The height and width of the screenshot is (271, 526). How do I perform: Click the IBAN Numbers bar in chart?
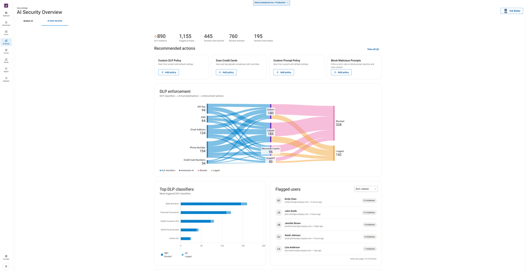coord(214,204)
